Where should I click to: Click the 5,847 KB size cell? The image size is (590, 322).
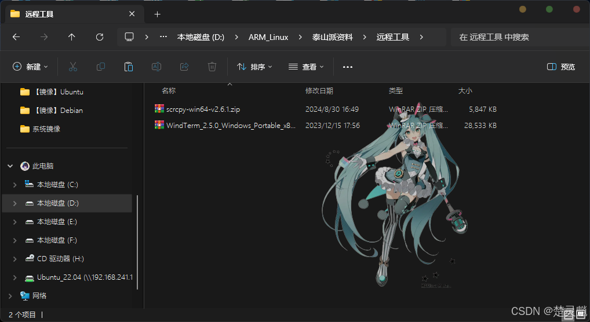483,109
